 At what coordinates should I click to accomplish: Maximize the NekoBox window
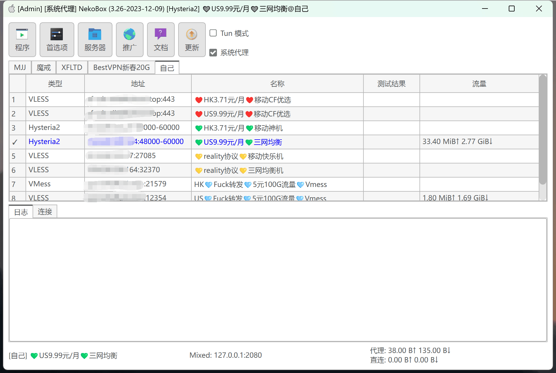click(512, 9)
